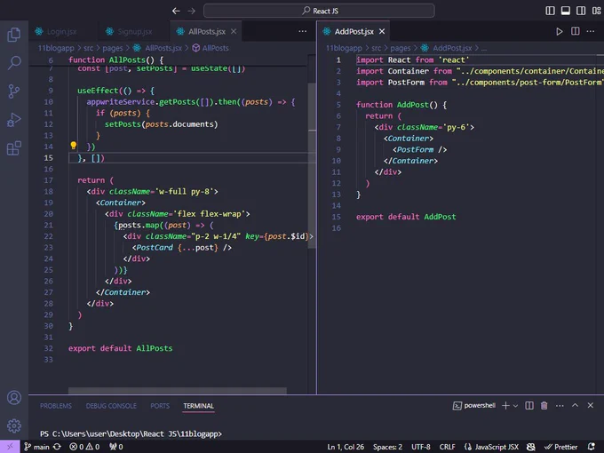Open the Search view in activity bar
This screenshot has height=453, width=604.
pyautogui.click(x=14, y=63)
